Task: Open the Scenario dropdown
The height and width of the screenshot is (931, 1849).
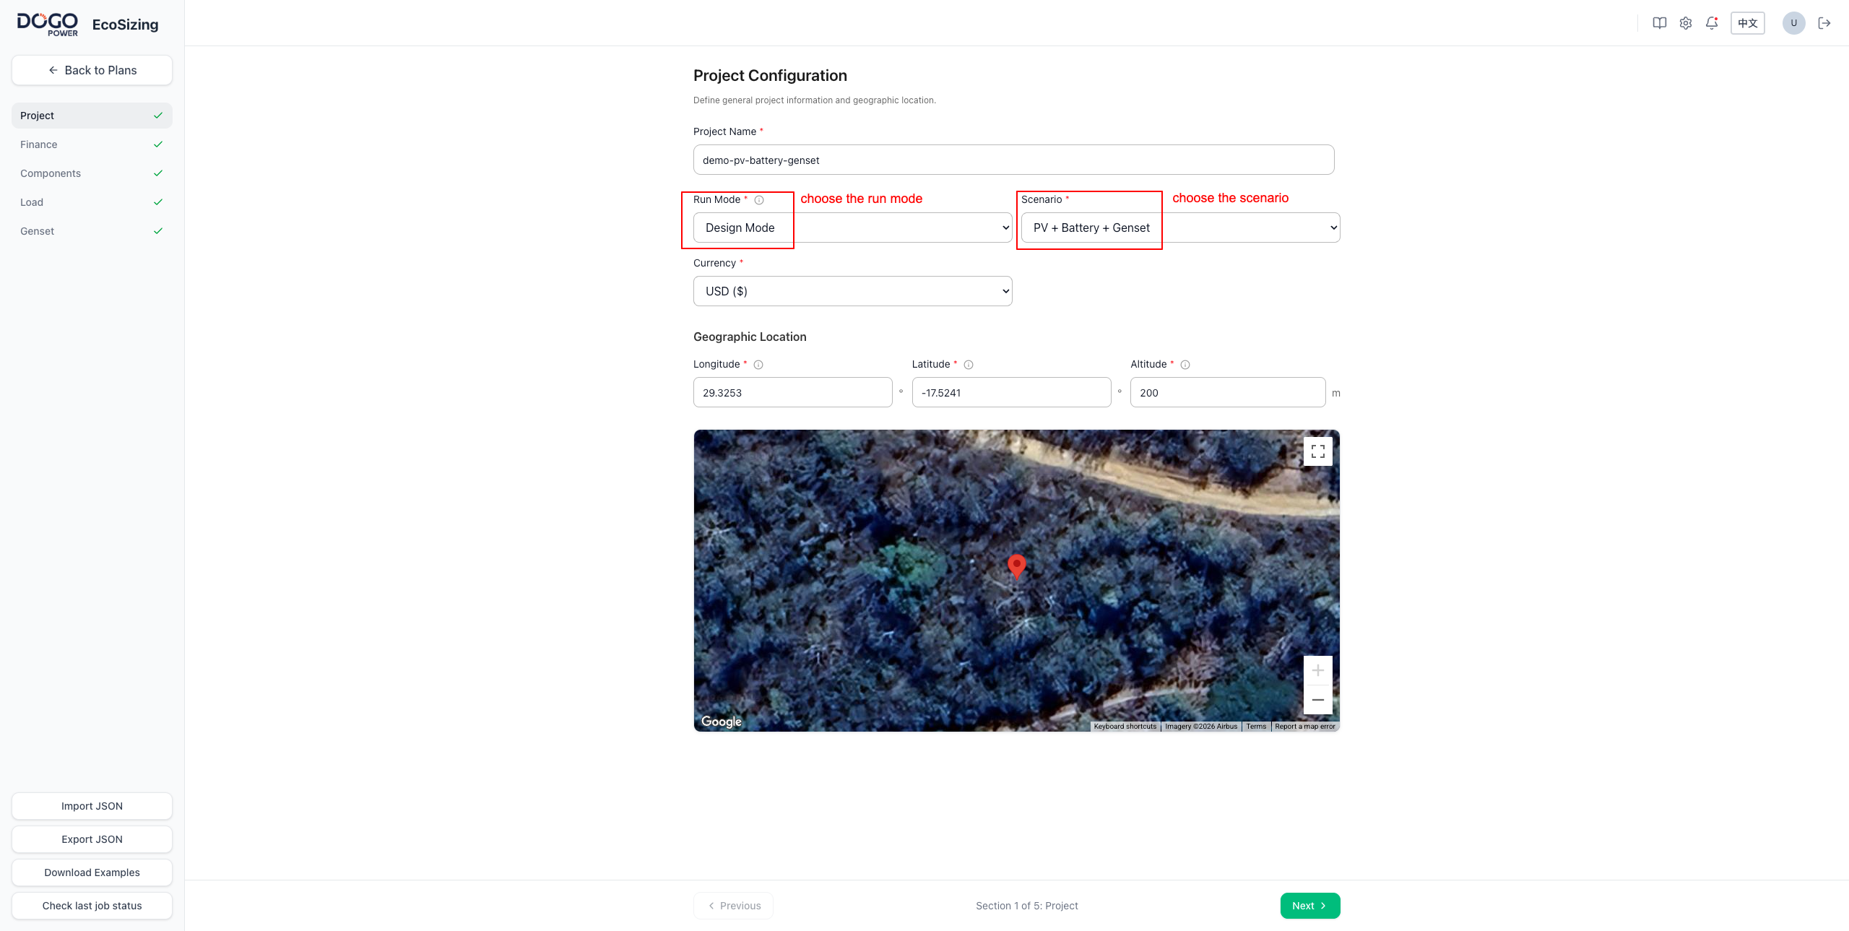Action: tap(1180, 228)
